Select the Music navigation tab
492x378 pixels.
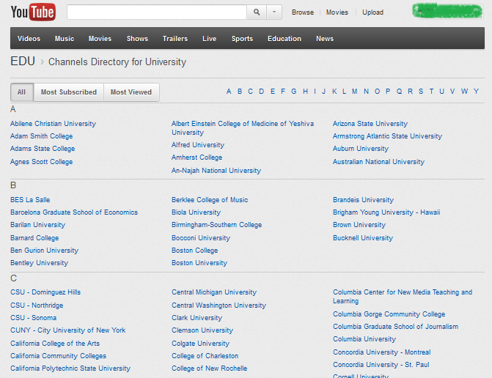(65, 39)
